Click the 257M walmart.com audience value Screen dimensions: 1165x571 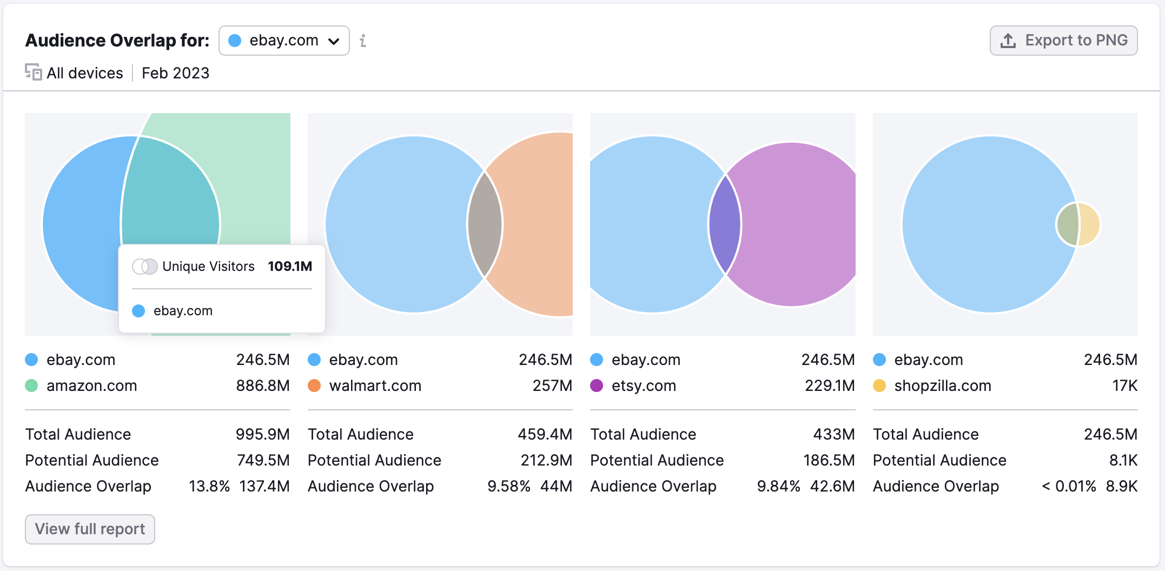click(552, 386)
